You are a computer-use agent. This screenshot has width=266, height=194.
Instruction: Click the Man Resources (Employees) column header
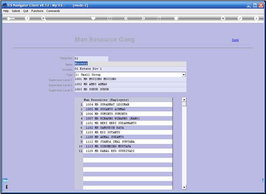(x=128, y=100)
